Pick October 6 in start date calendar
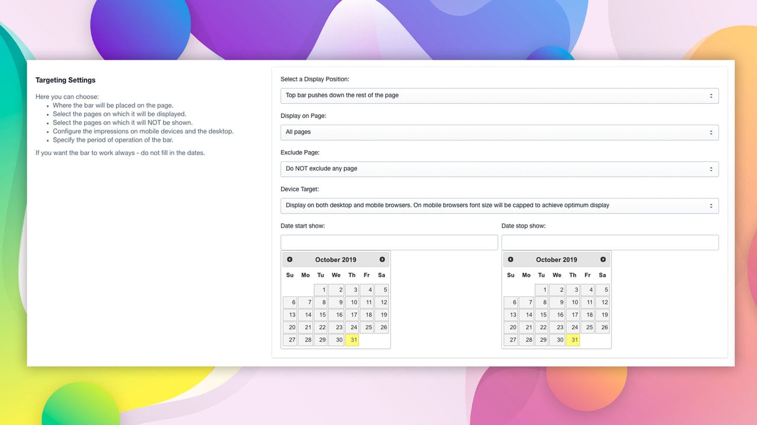The width and height of the screenshot is (757, 425). (x=290, y=302)
